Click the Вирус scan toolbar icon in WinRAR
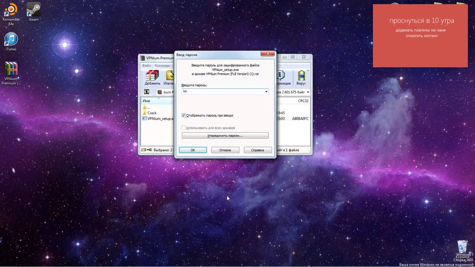Viewport: 475px width, 267px height. point(301,78)
